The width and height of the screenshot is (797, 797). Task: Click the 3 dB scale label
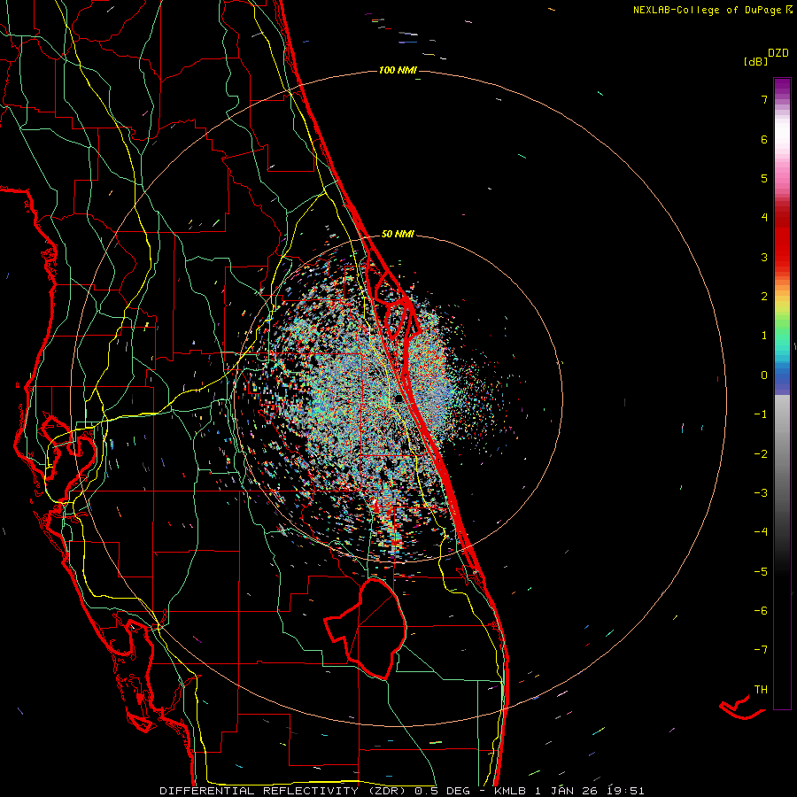coord(764,257)
